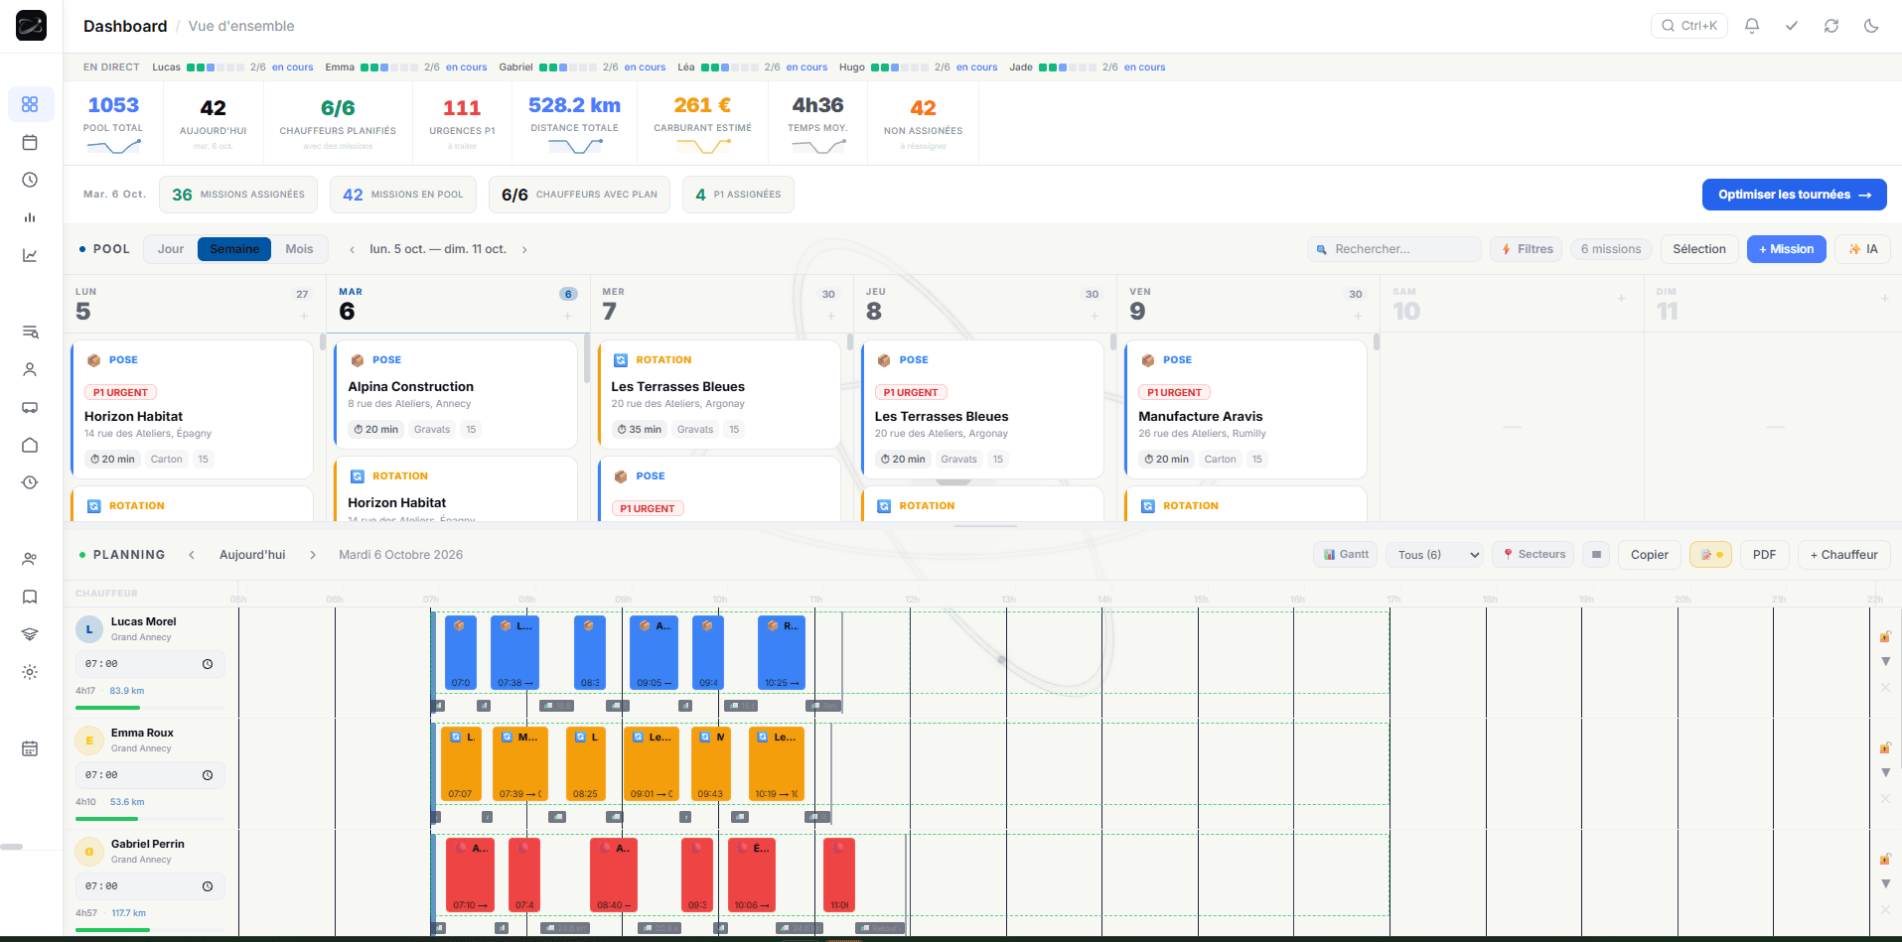Open the clock icon in left sidebar

[30, 180]
